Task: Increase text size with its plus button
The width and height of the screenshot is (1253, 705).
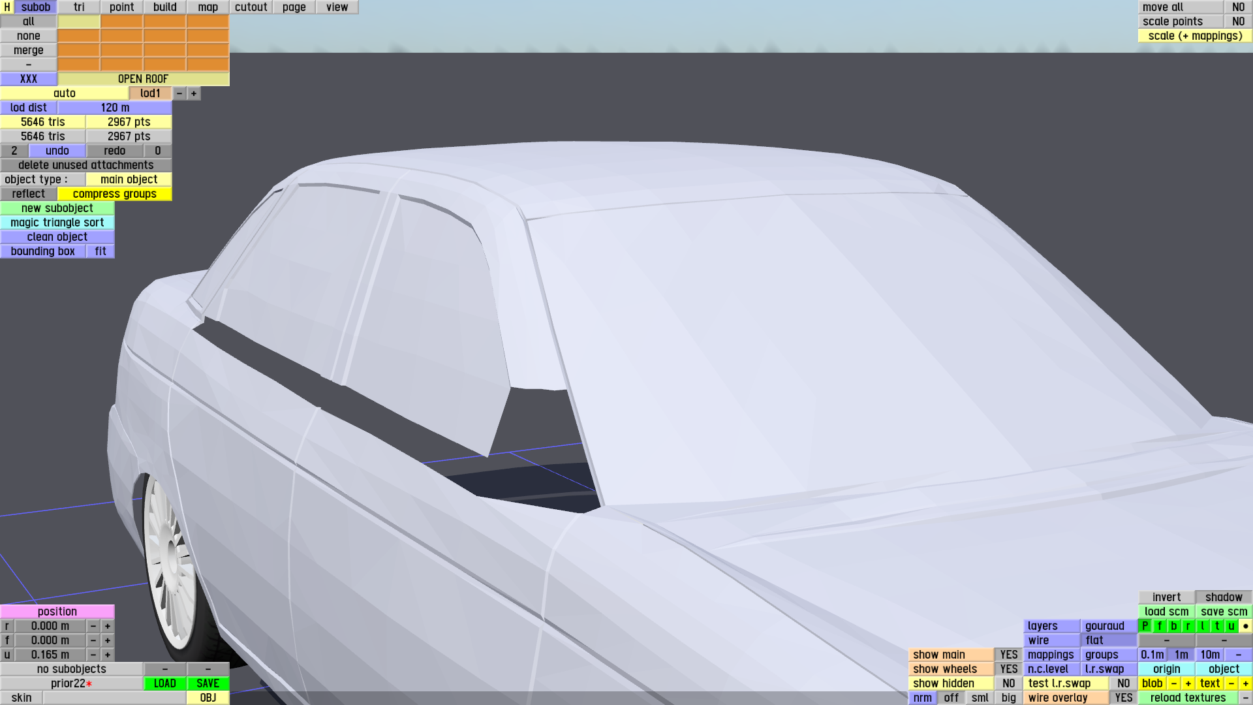Action: click(1245, 683)
